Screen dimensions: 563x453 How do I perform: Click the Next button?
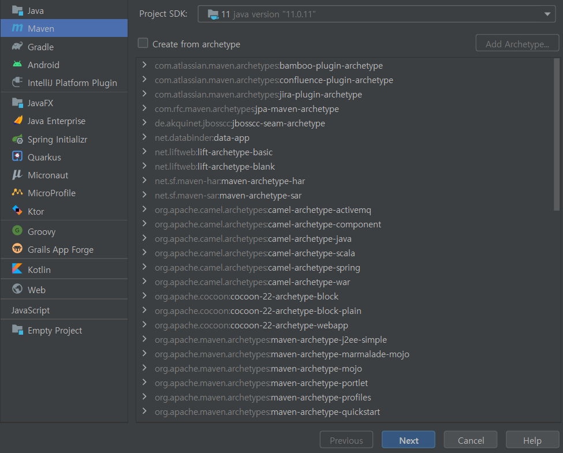409,440
